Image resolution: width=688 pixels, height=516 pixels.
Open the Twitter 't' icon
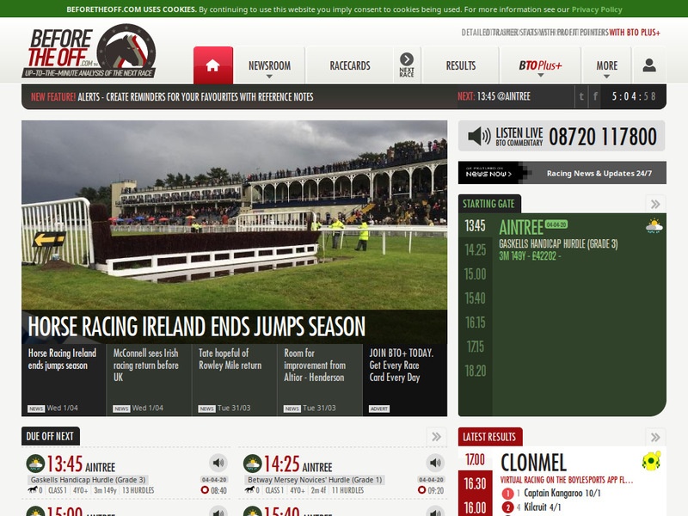pos(581,96)
